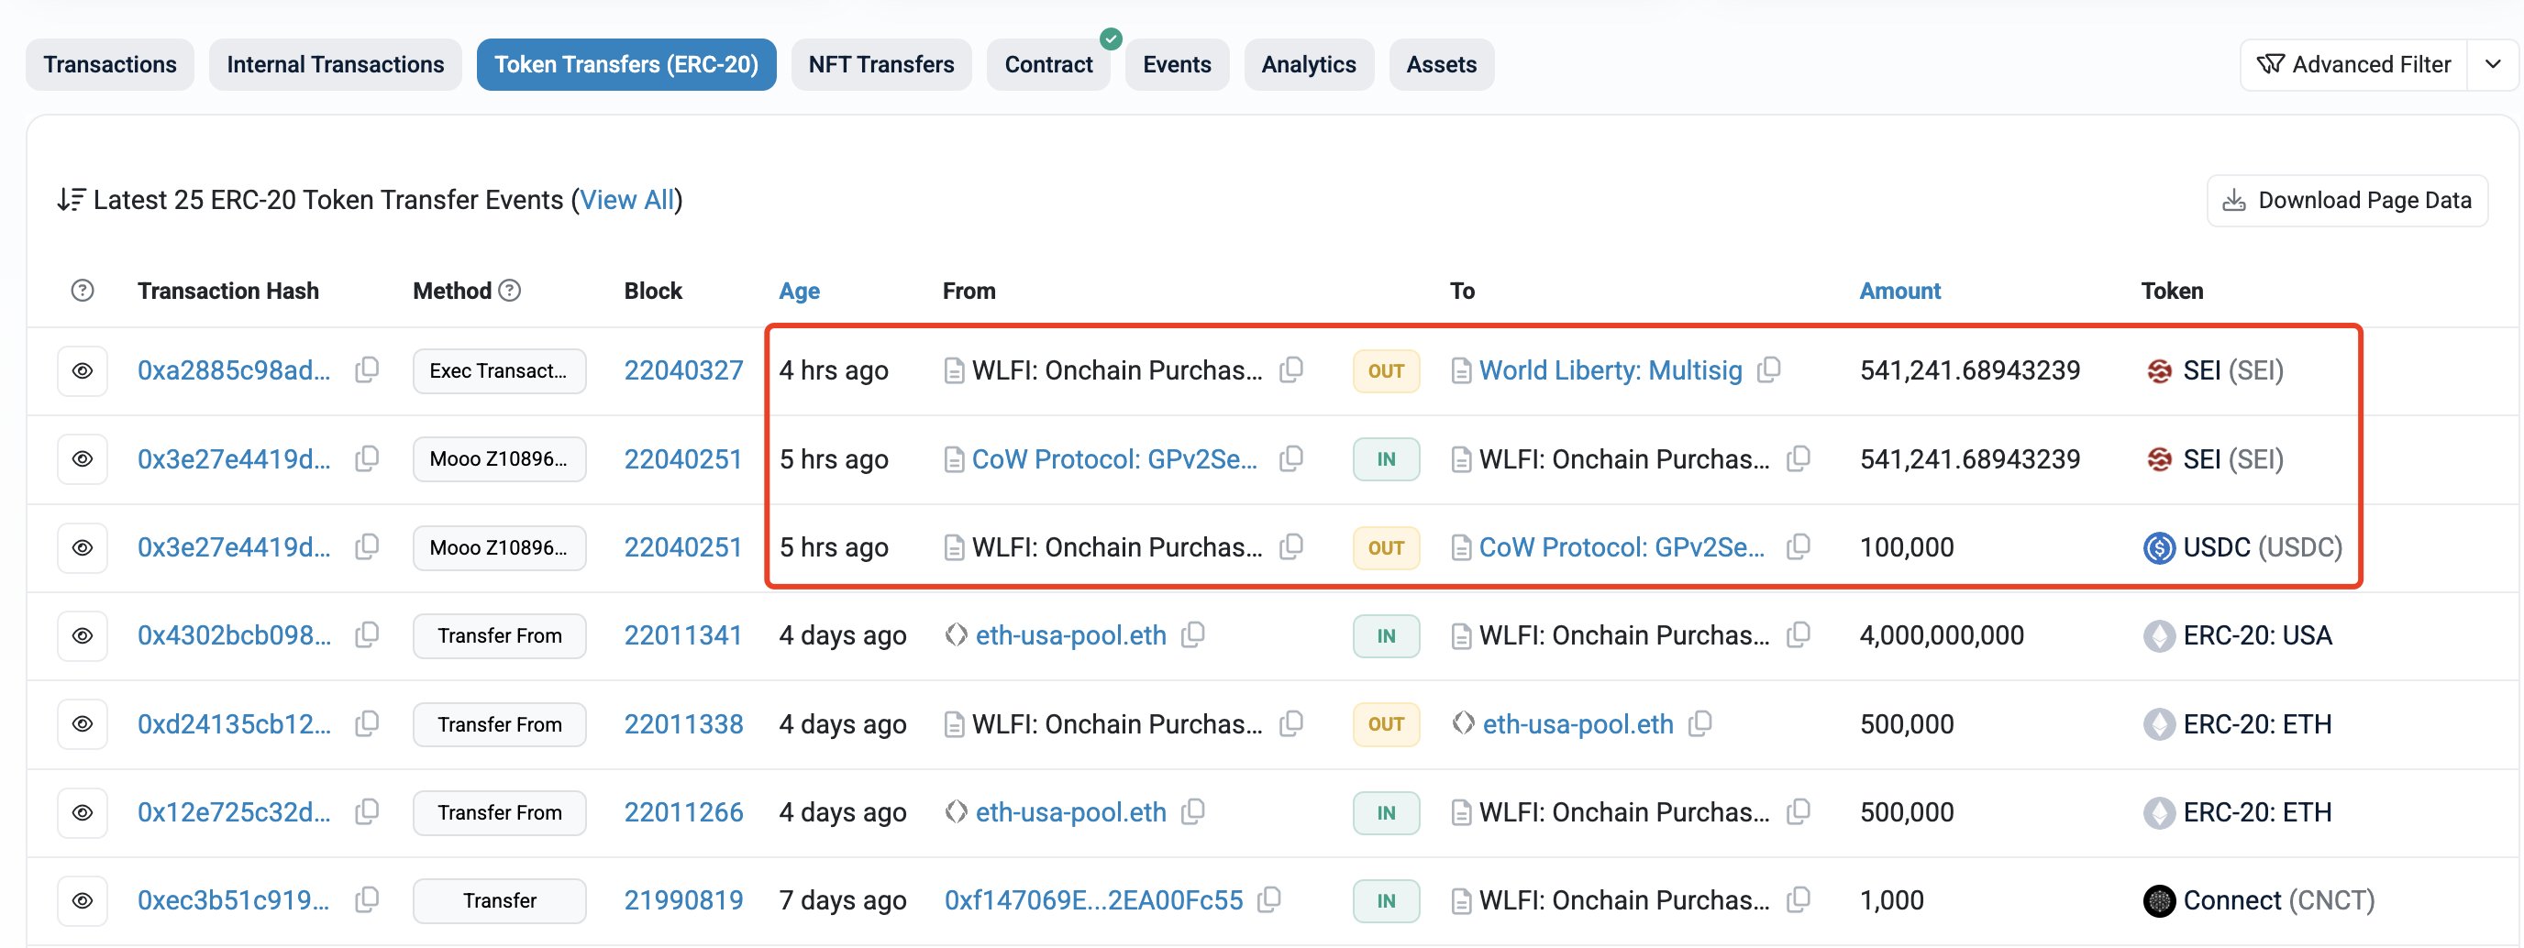Click the sort icon beside Latest 25 ERC-20

click(x=71, y=200)
